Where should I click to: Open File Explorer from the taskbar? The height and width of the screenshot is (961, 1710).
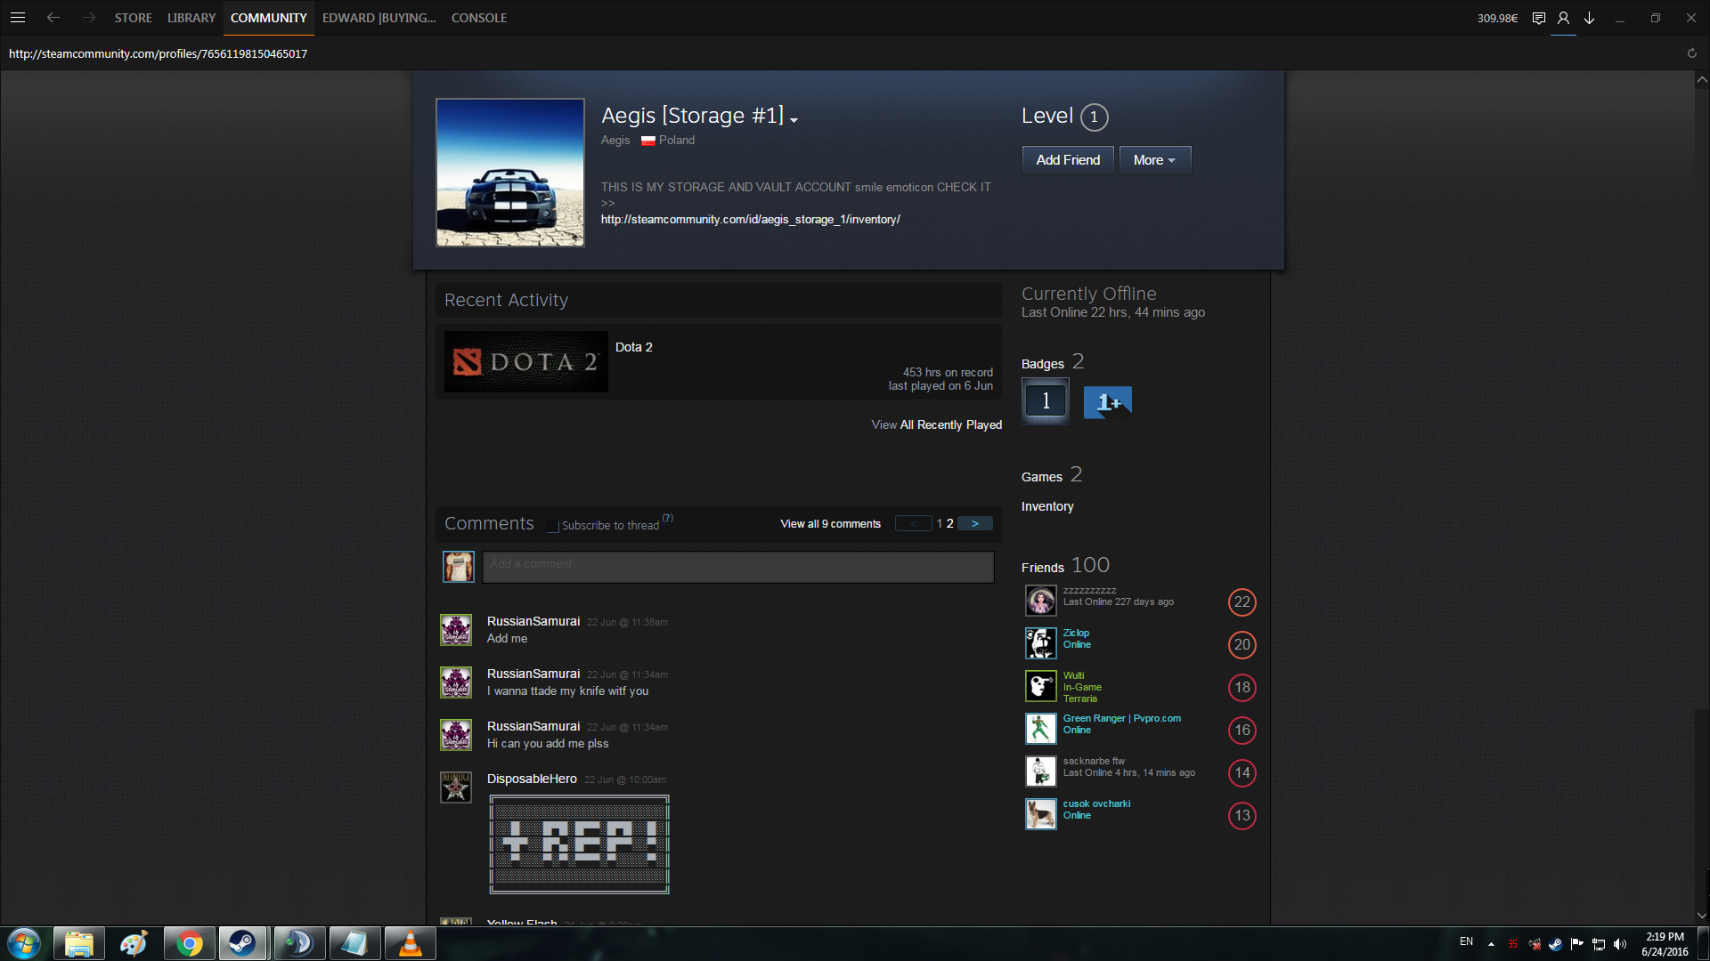(79, 943)
